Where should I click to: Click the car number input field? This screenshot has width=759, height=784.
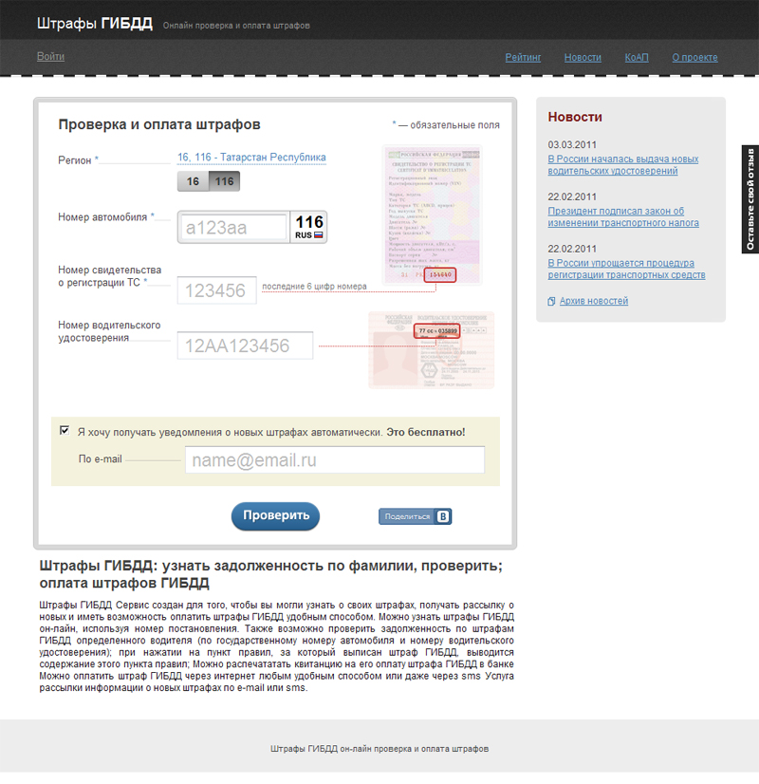[x=233, y=228]
